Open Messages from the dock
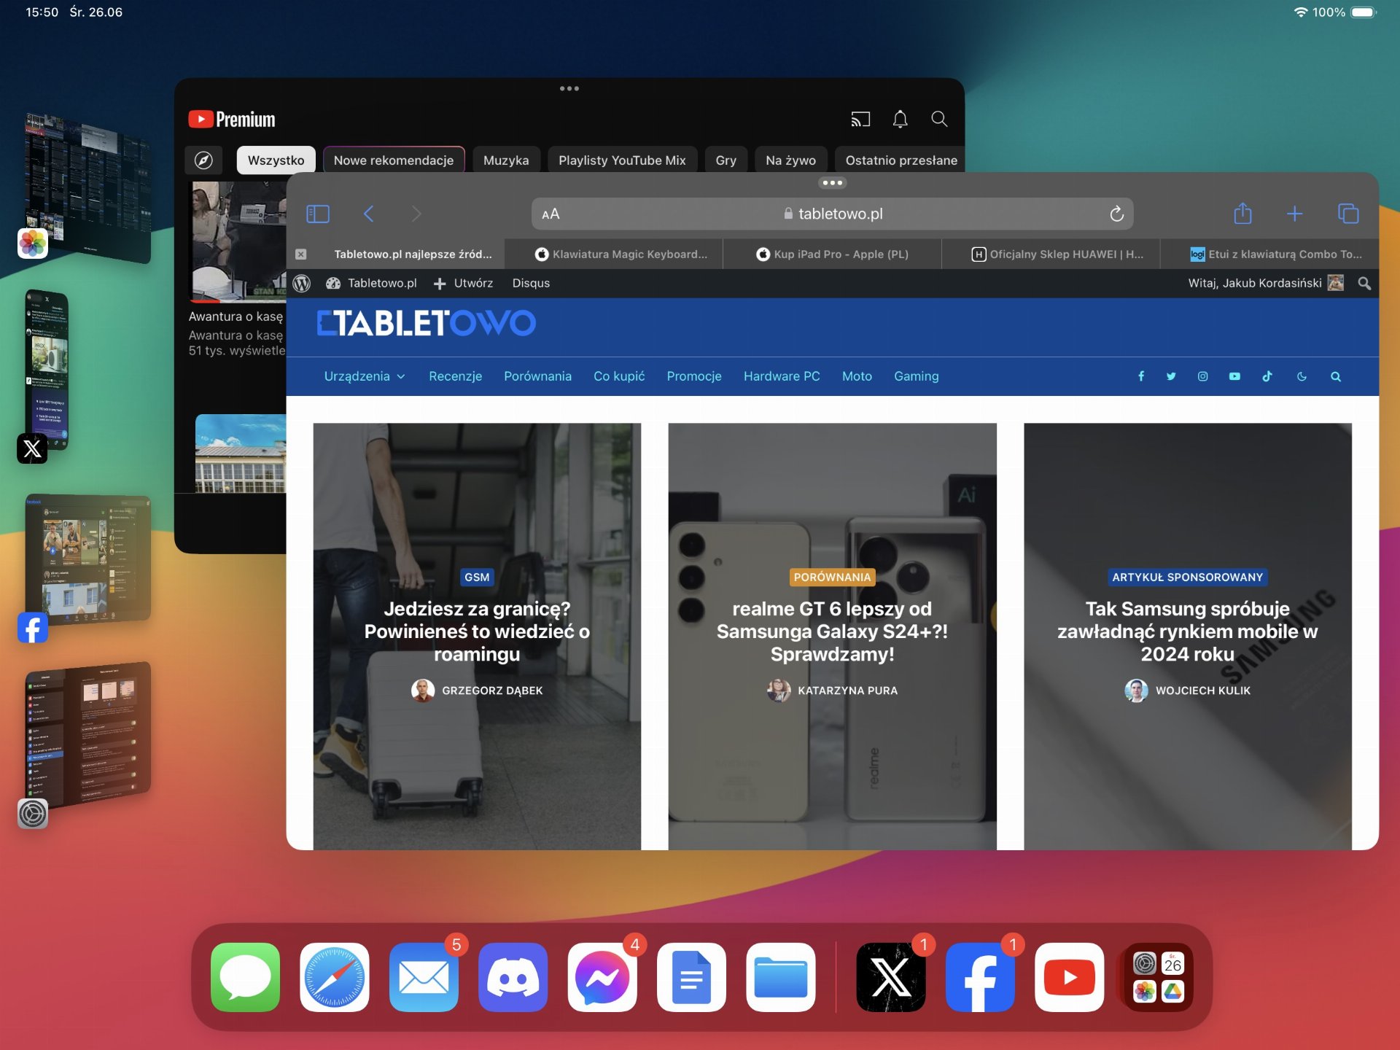The width and height of the screenshot is (1400, 1050). pyautogui.click(x=246, y=978)
